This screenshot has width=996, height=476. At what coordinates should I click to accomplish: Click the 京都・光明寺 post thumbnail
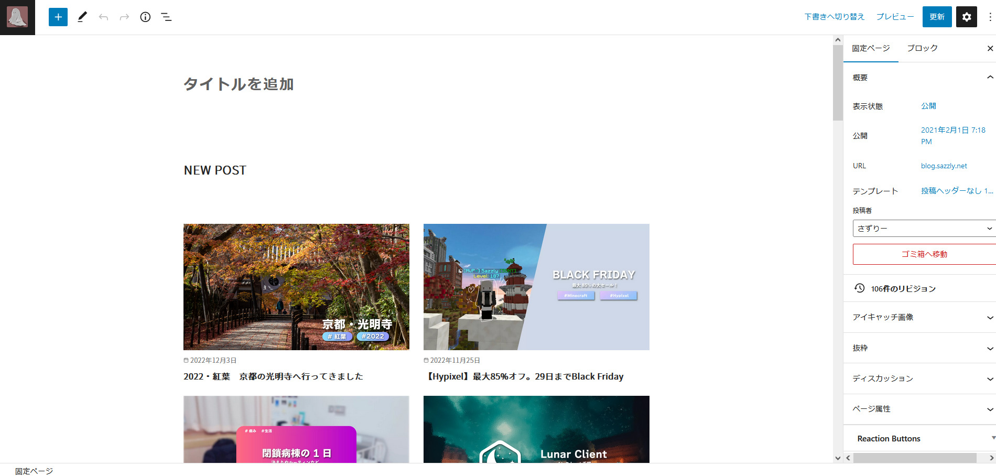(x=296, y=287)
